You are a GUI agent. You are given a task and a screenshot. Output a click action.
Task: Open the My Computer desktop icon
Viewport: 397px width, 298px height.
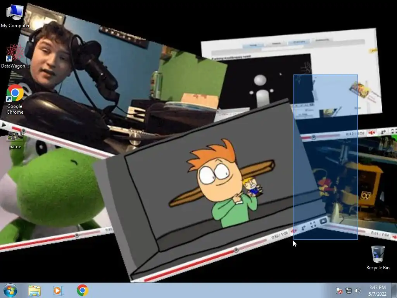pyautogui.click(x=15, y=16)
